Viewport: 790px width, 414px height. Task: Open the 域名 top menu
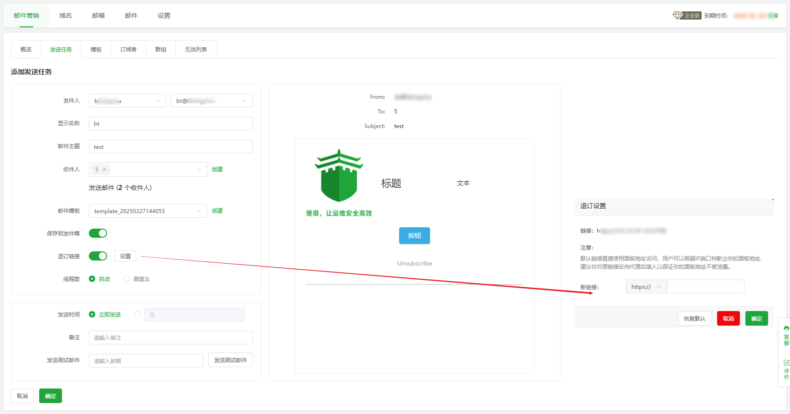coord(66,15)
